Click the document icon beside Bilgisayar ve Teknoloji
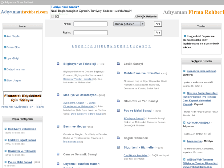Screen dimensions: 224x168 (58, 64)
